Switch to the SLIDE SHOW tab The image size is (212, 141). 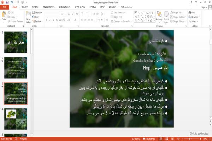[80, 7]
